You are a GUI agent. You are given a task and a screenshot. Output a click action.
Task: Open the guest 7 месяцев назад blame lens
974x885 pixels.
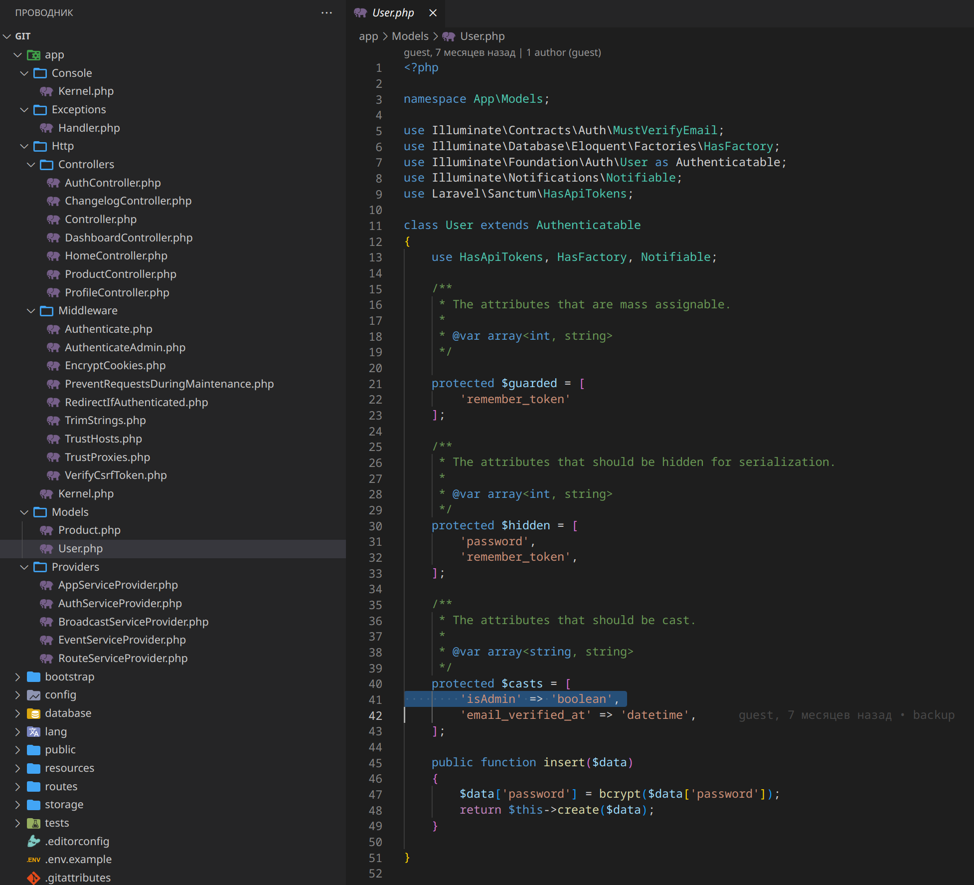coord(459,52)
